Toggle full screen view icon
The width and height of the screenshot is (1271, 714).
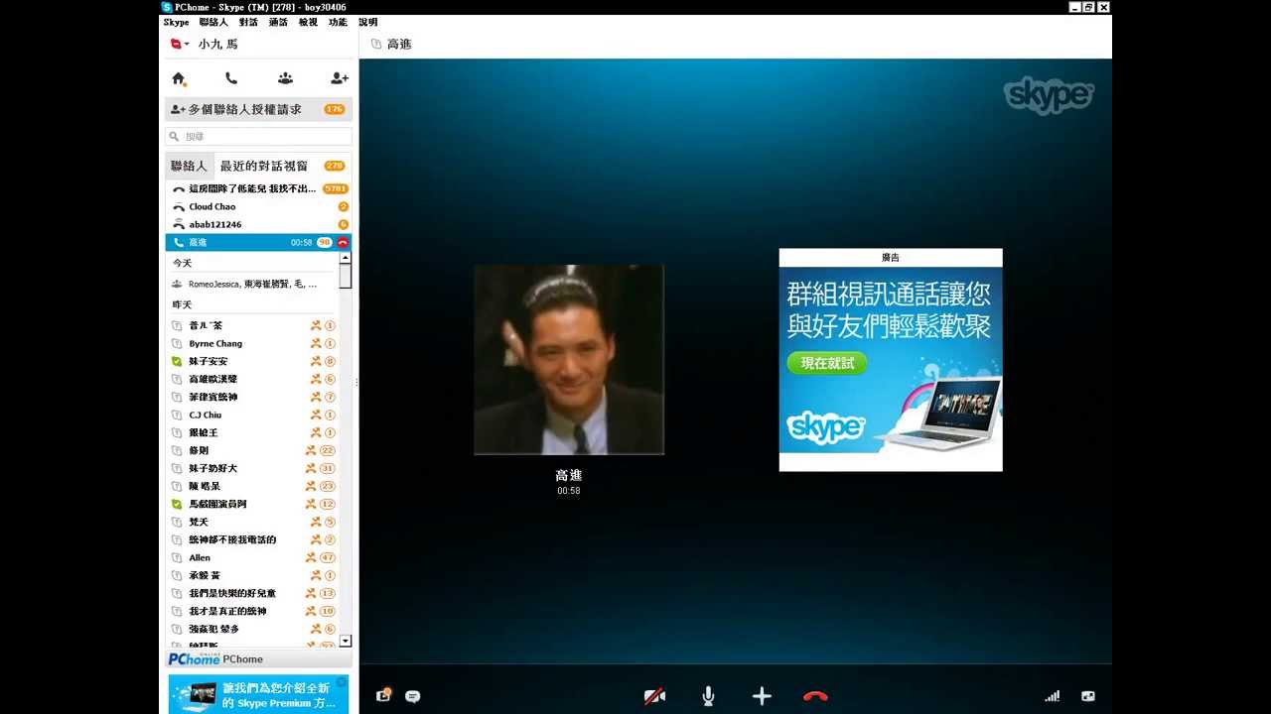(x=1088, y=696)
